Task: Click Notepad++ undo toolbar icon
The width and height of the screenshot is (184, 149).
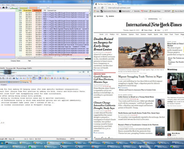Action: pyautogui.click(x=7, y=78)
